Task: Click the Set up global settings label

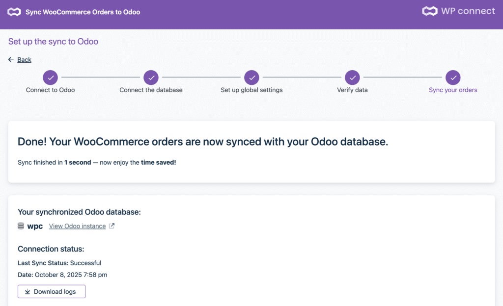Action: click(x=251, y=90)
